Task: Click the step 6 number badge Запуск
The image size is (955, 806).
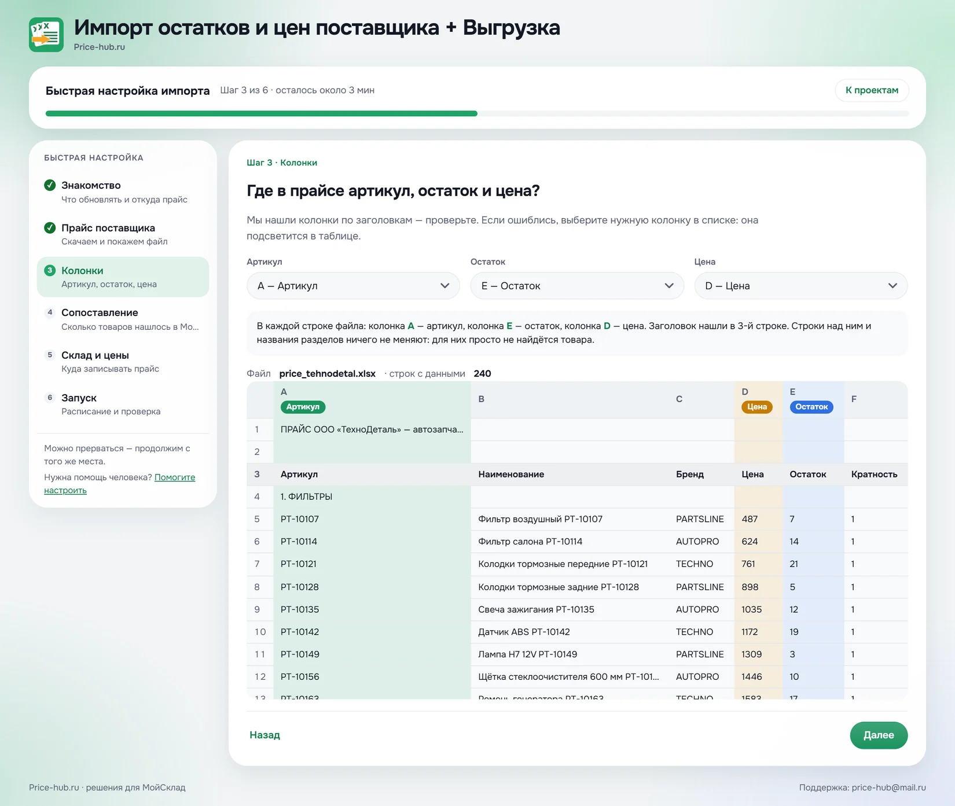Action: pos(50,398)
